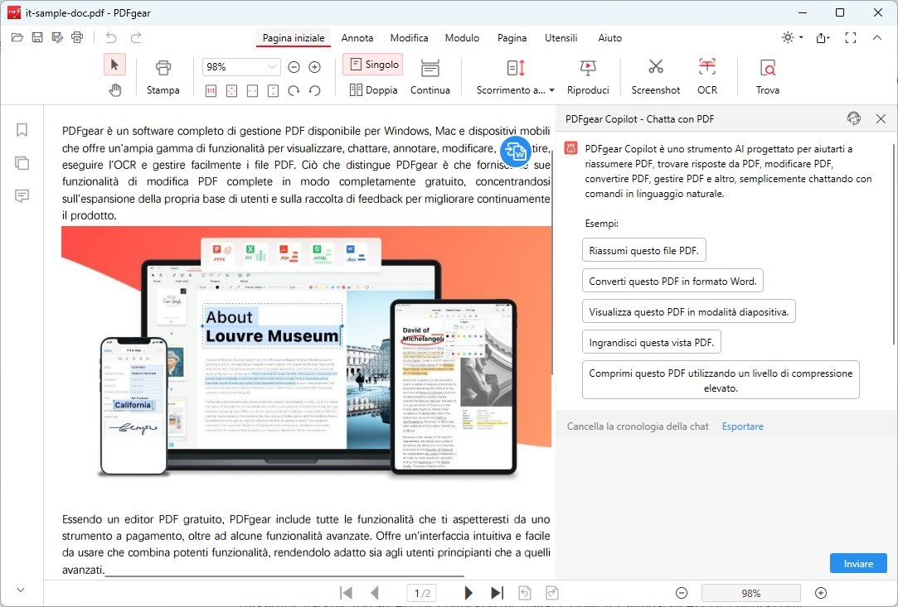Switch to the Annota tab

click(x=357, y=37)
